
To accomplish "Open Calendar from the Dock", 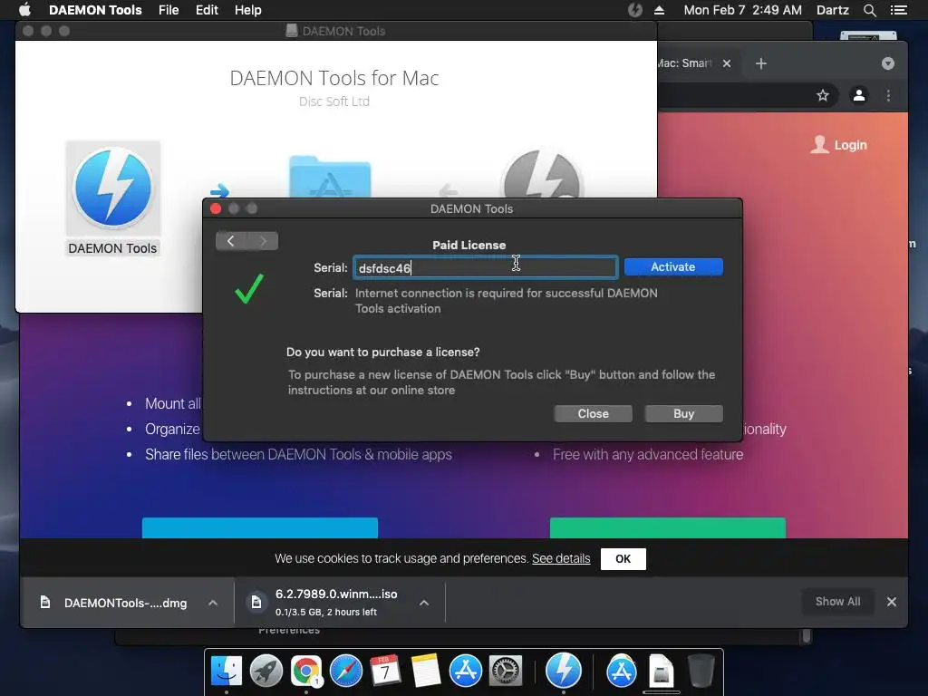I will click(x=385, y=672).
